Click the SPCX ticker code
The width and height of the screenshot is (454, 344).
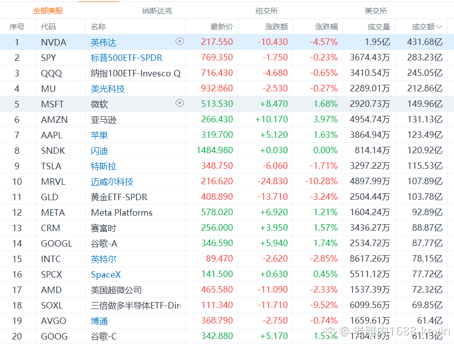51,275
